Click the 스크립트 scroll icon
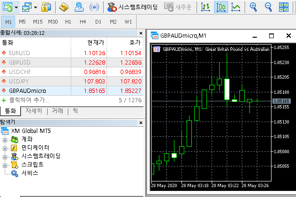The width and height of the screenshot is (296, 197). 14,165
